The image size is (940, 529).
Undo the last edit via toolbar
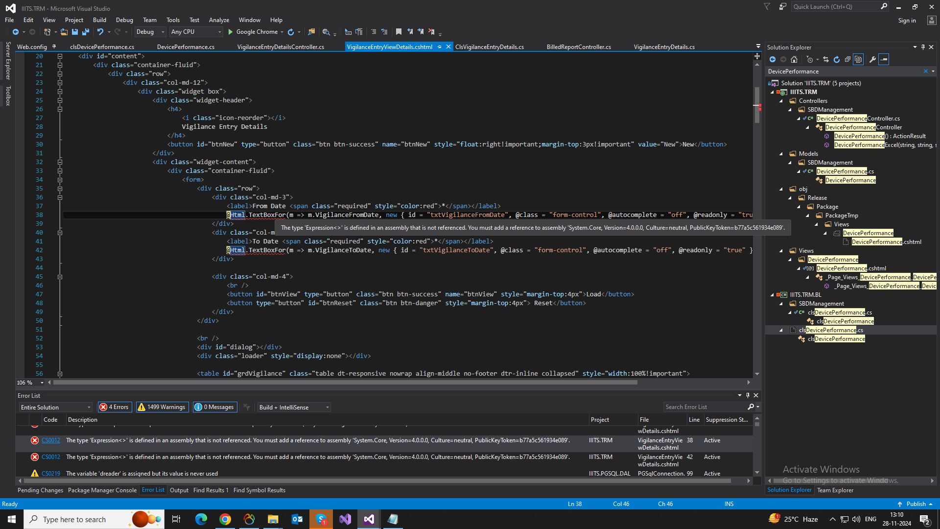100,32
